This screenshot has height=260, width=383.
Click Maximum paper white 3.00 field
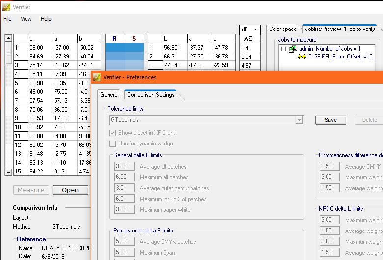124,209
